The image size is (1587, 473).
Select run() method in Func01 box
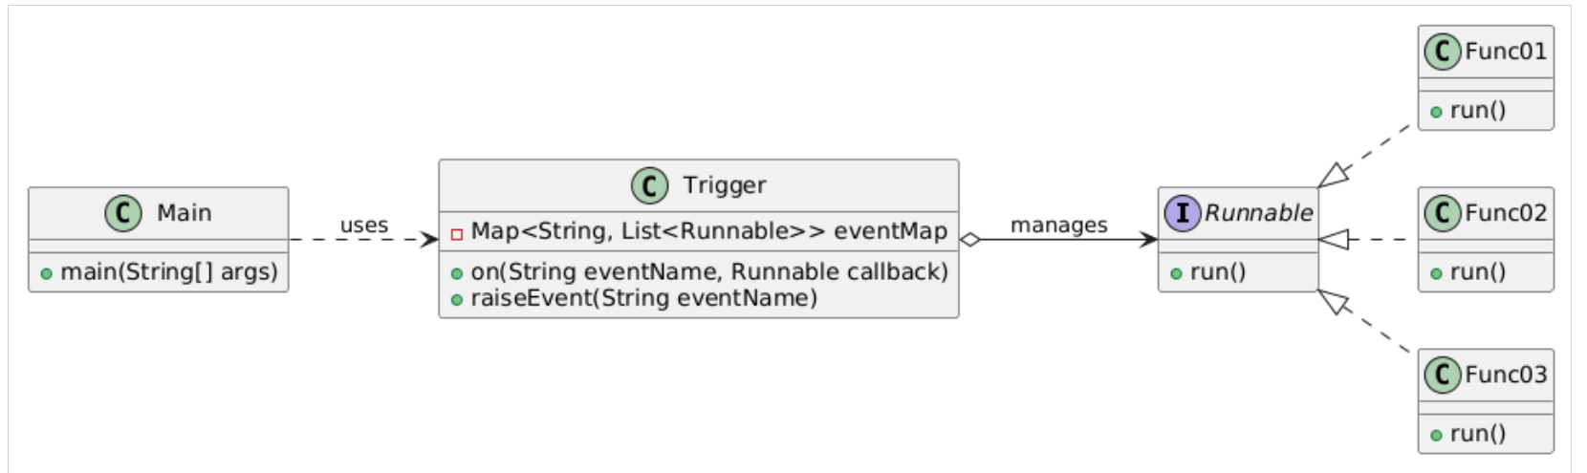pos(1478,111)
